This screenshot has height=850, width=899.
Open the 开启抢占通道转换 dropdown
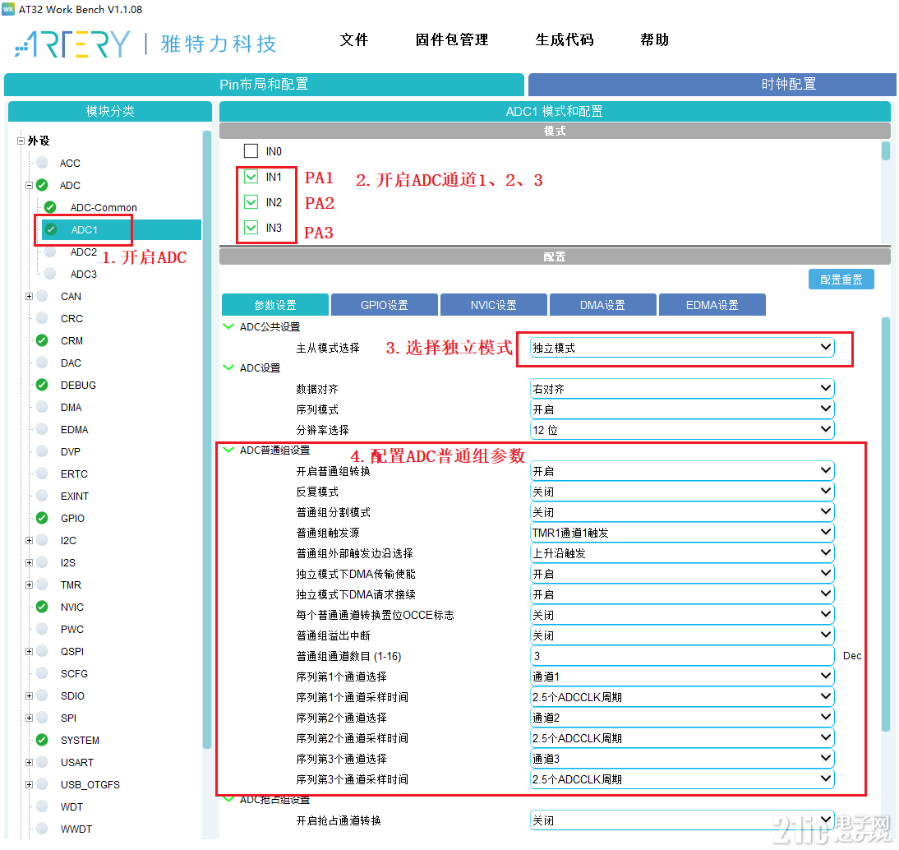coord(682,820)
